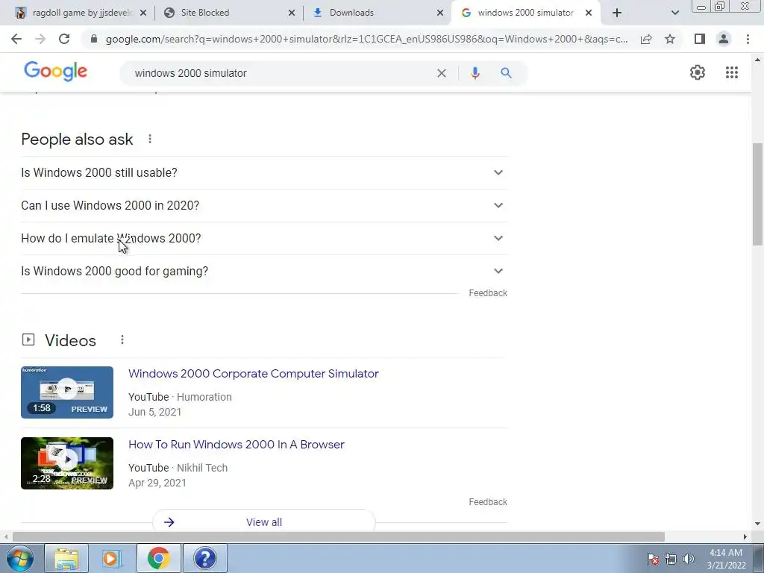The height and width of the screenshot is (573, 764).
Task: Click the browser forward arrow
Action: (40, 39)
